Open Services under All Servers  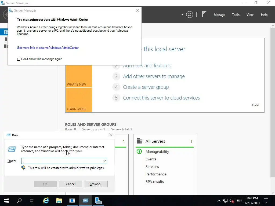(x=152, y=167)
